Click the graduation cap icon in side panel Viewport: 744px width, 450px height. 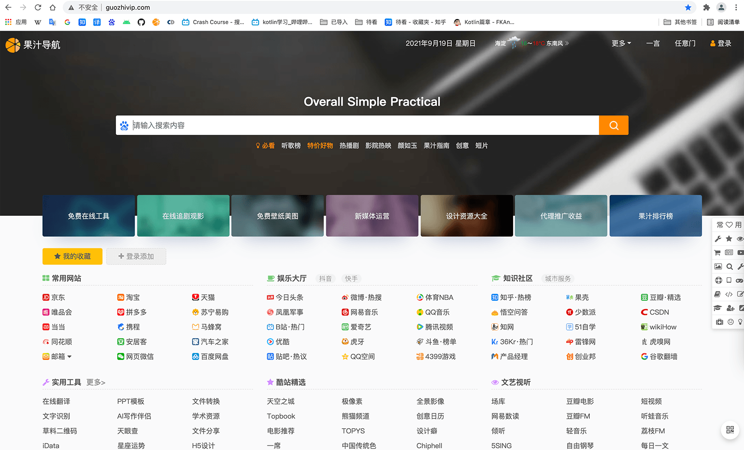click(718, 308)
